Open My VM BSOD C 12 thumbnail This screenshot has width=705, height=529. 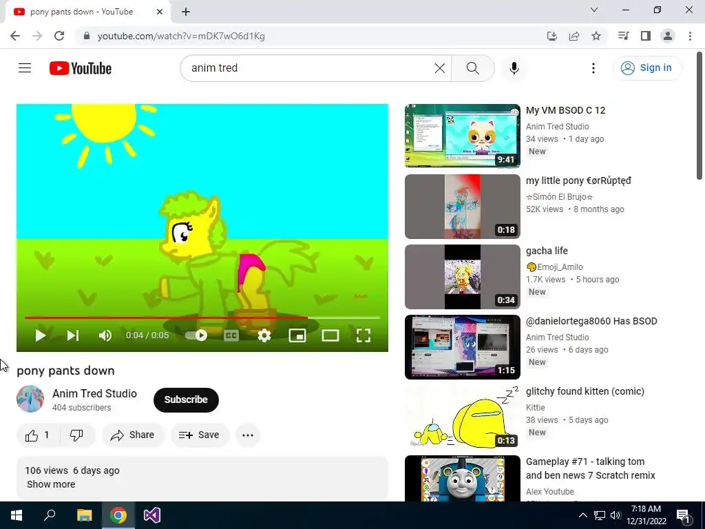tap(462, 136)
